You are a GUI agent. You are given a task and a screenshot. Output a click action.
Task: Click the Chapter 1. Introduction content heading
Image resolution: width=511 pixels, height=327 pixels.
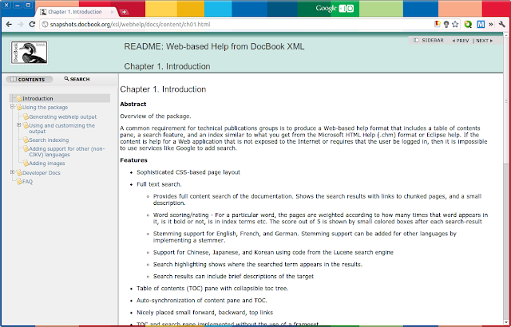coord(163,89)
